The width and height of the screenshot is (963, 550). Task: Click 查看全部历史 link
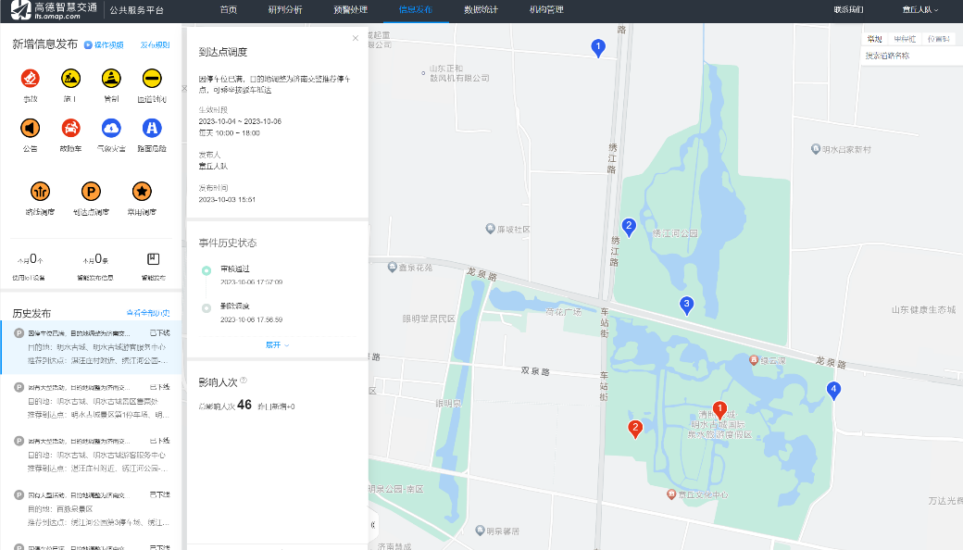(x=148, y=313)
